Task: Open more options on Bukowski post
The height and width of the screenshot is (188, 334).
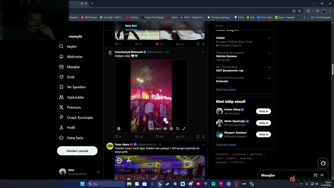Action: (x=203, y=52)
